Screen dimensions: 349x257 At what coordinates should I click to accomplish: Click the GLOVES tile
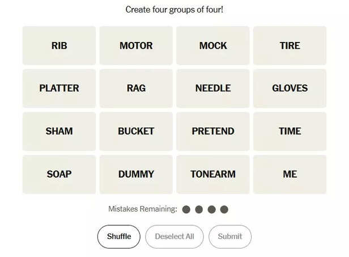[290, 88]
